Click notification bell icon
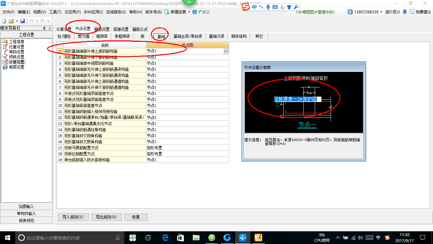Image resolution: width=433 pixels, height=244 pixels. [x=405, y=12]
